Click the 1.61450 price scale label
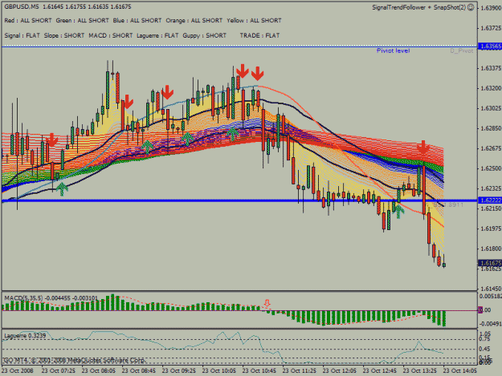The height and width of the screenshot is (376, 502). pyautogui.click(x=491, y=289)
